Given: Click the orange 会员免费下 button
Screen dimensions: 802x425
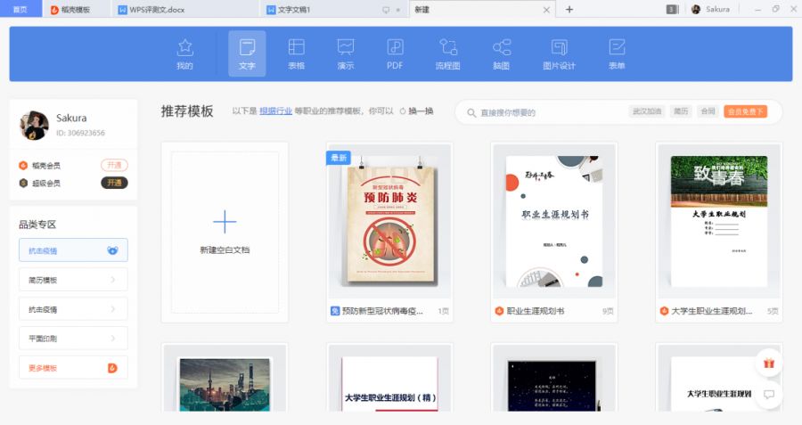Looking at the screenshot, I should tap(745, 111).
